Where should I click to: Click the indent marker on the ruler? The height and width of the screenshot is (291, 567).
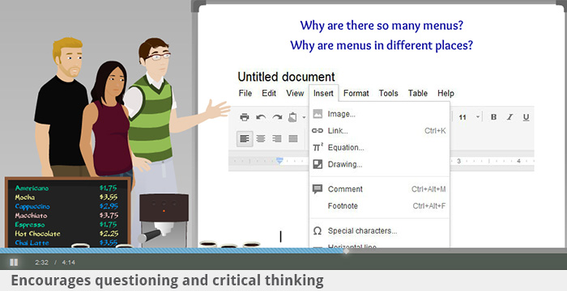click(x=279, y=161)
